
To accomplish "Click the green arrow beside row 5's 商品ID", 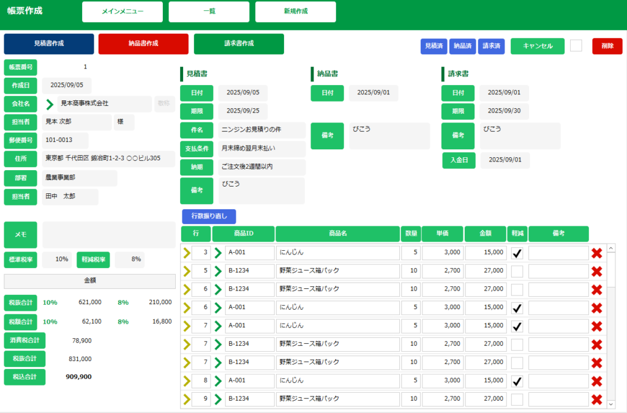I will pos(218,271).
